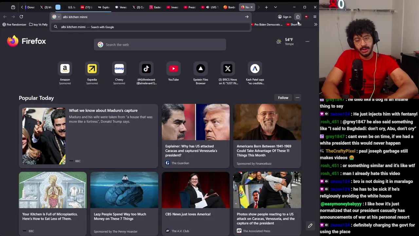Close the active New Tab
This screenshot has height=236, width=419.
click(251, 7)
